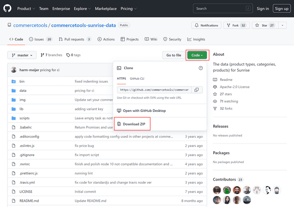This screenshot has width=294, height=207.
Task: Open the 32 forks link
Action: pyautogui.click(x=223, y=108)
